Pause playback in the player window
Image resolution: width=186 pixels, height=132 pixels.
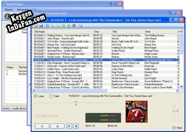tap(42, 126)
